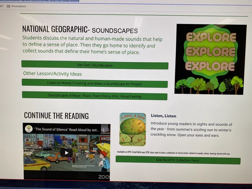Click the Explore Explore Explore image
This screenshot has width=252, height=189.
pyautogui.click(x=210, y=59)
